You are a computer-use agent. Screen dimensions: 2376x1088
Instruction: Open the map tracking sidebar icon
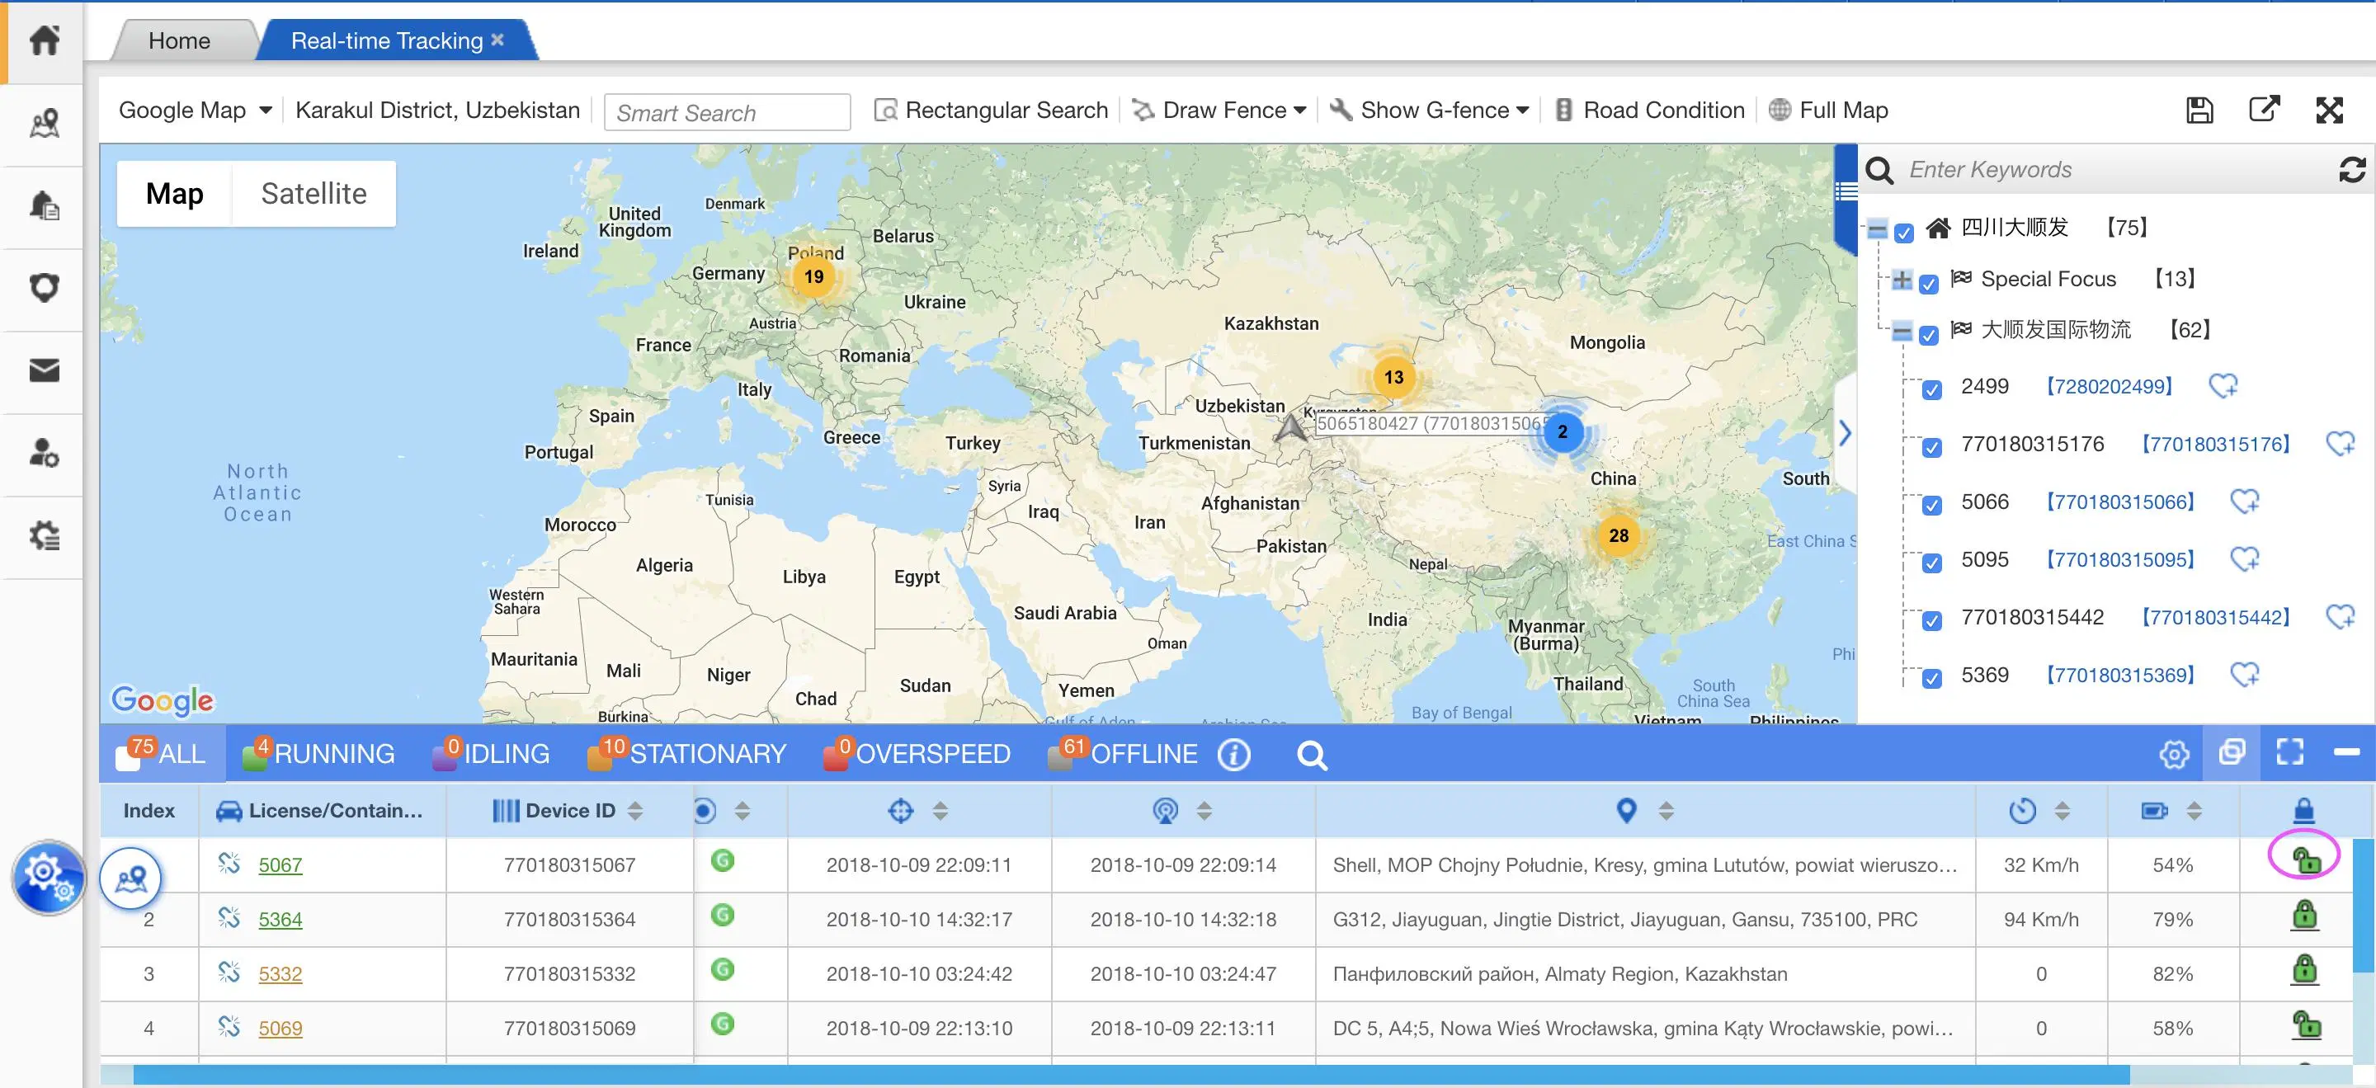pos(44,123)
